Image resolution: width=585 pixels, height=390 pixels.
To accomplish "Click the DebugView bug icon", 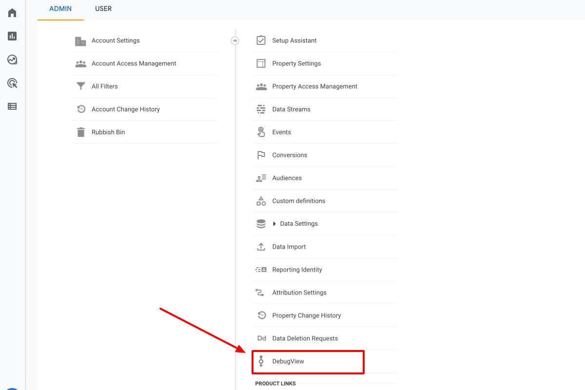I will 262,362.
